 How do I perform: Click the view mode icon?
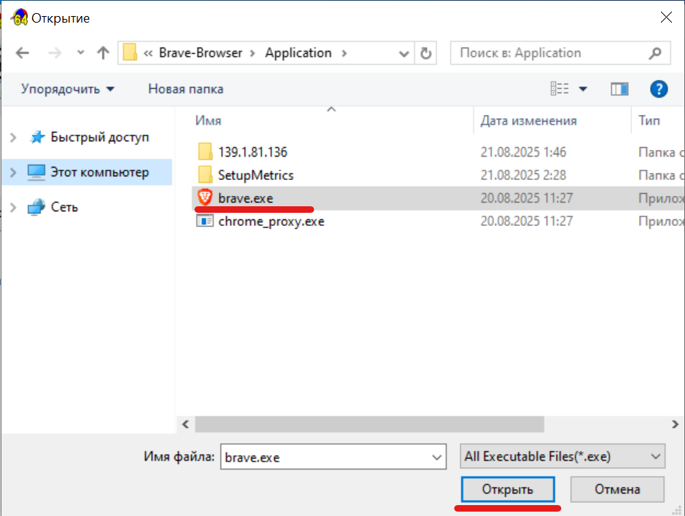(560, 89)
